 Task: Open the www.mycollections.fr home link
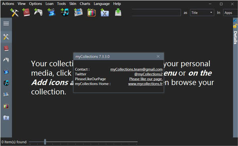coord(145,84)
